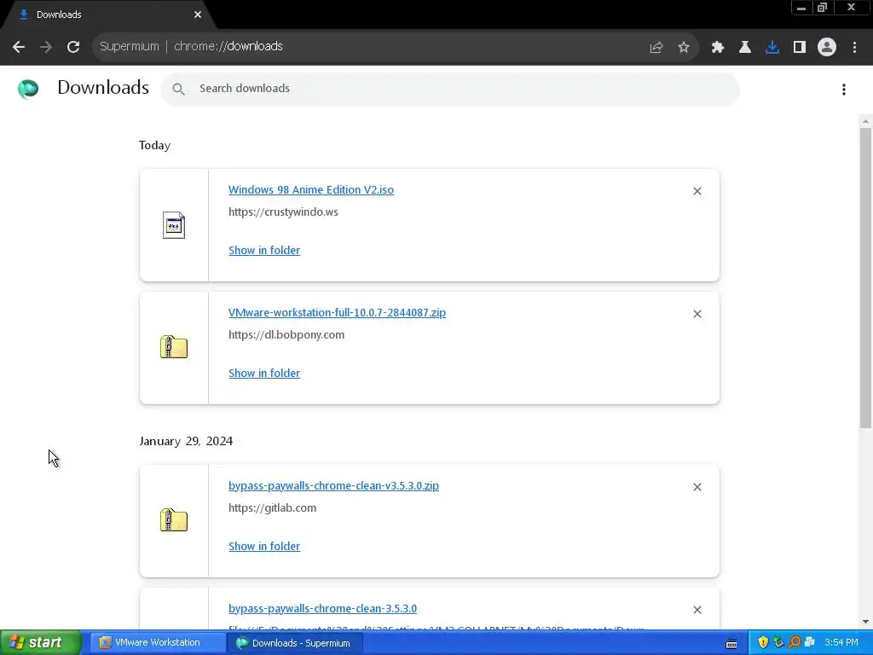Click the https://dl.bobpony.com source text
This screenshot has width=873, height=655.
click(x=286, y=334)
